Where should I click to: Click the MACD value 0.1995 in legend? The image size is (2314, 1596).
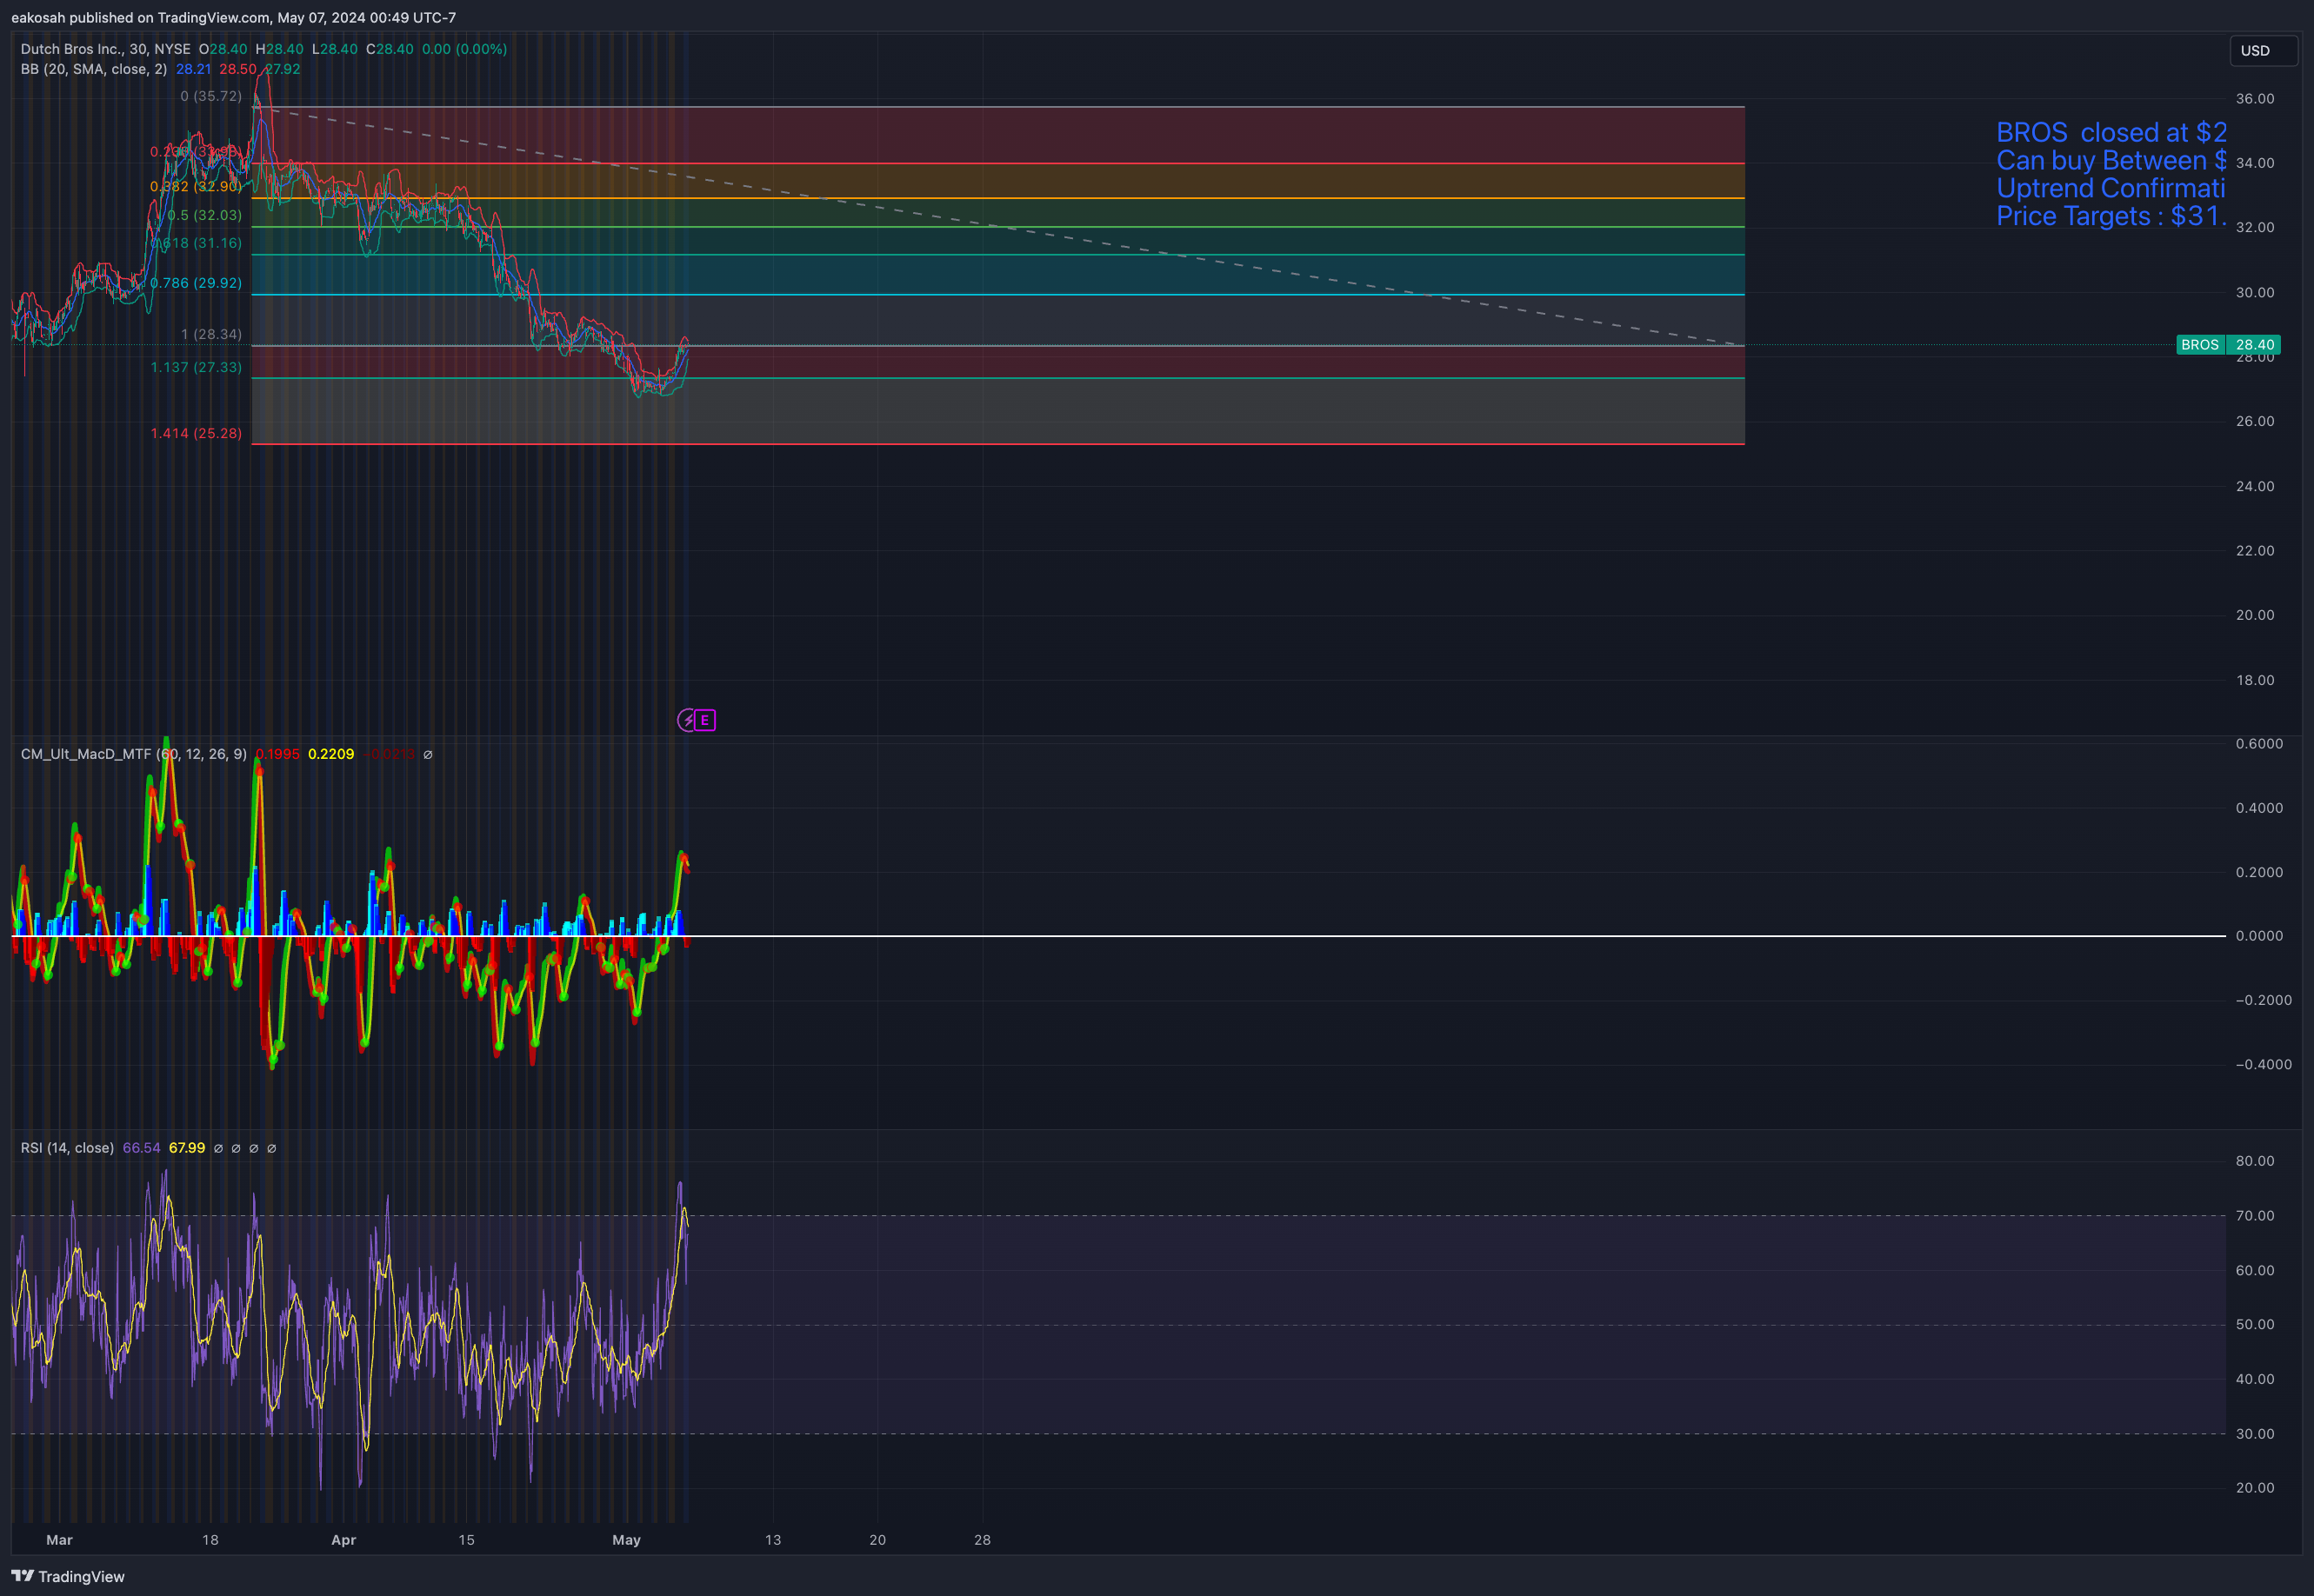point(277,754)
